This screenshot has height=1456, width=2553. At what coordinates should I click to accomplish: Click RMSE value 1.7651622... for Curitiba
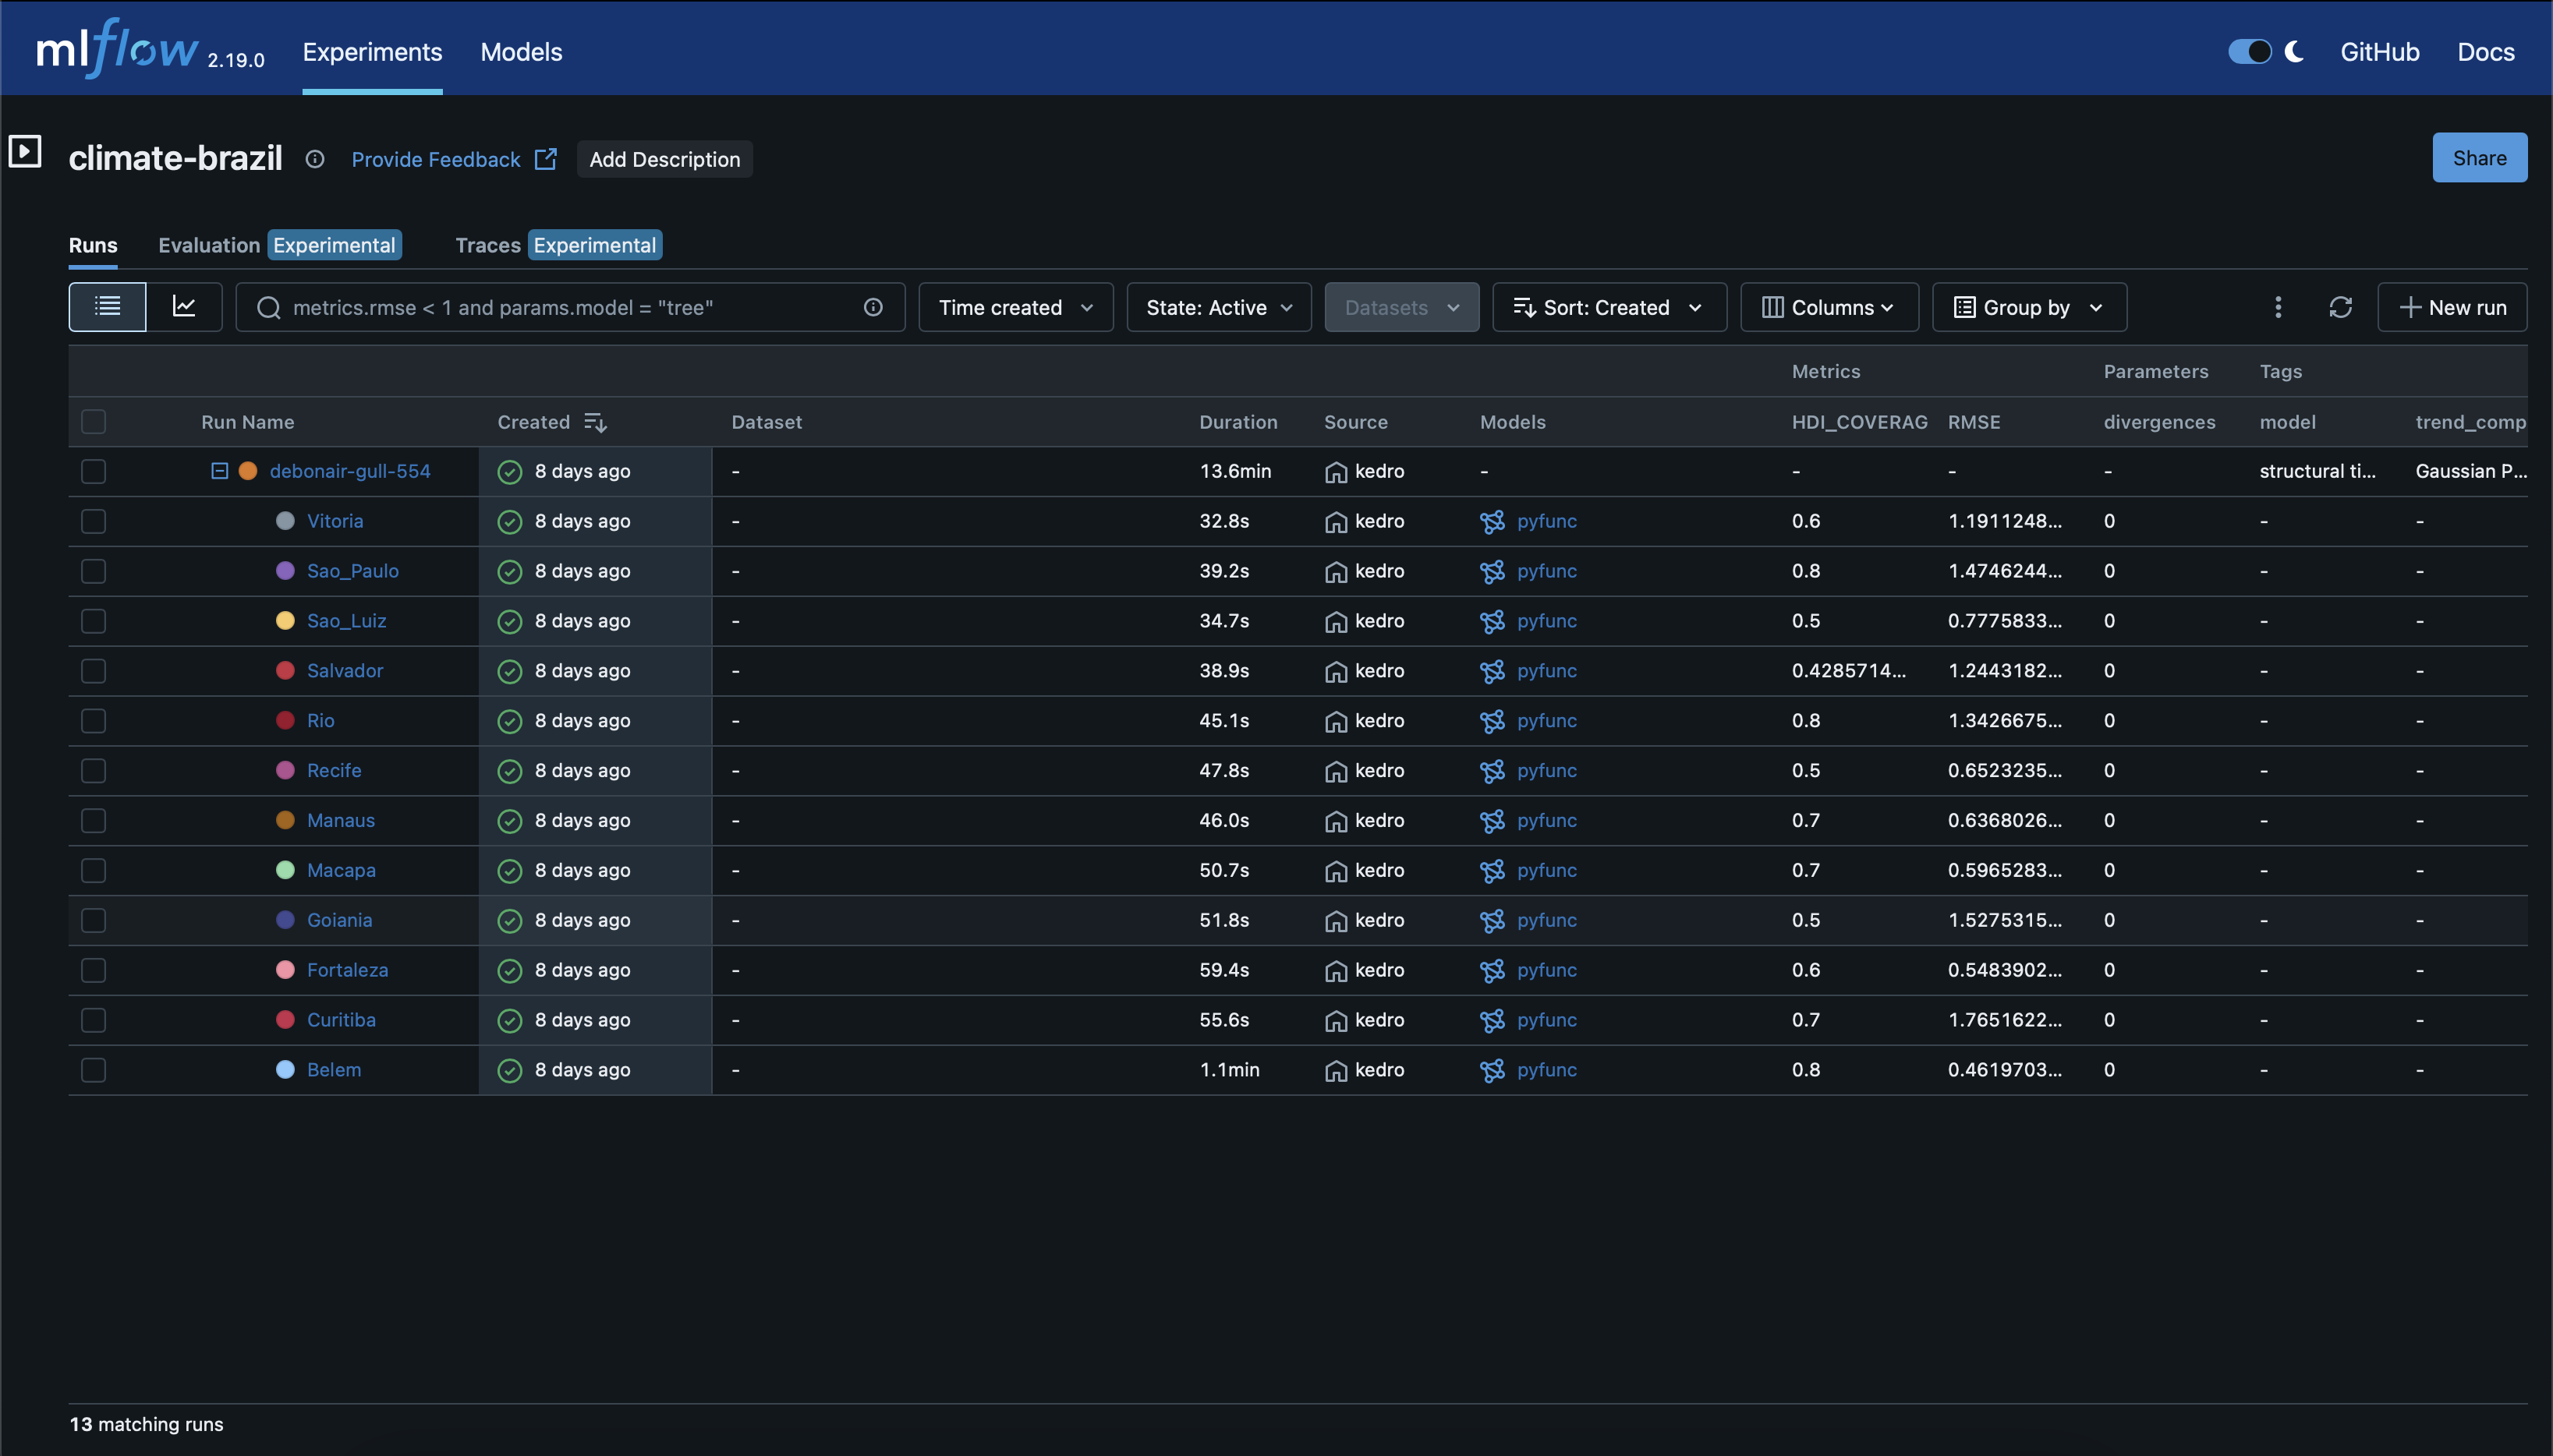click(x=2004, y=1020)
